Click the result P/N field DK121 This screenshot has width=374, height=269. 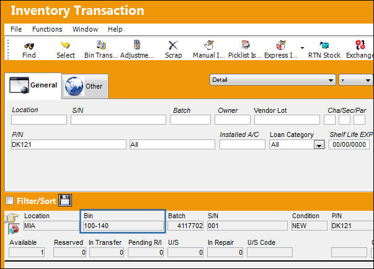click(x=352, y=226)
